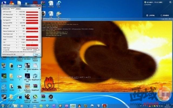The image size is (173, 108).
Task: Open the Power Consumption sensor dropdown
Action: (17, 37)
